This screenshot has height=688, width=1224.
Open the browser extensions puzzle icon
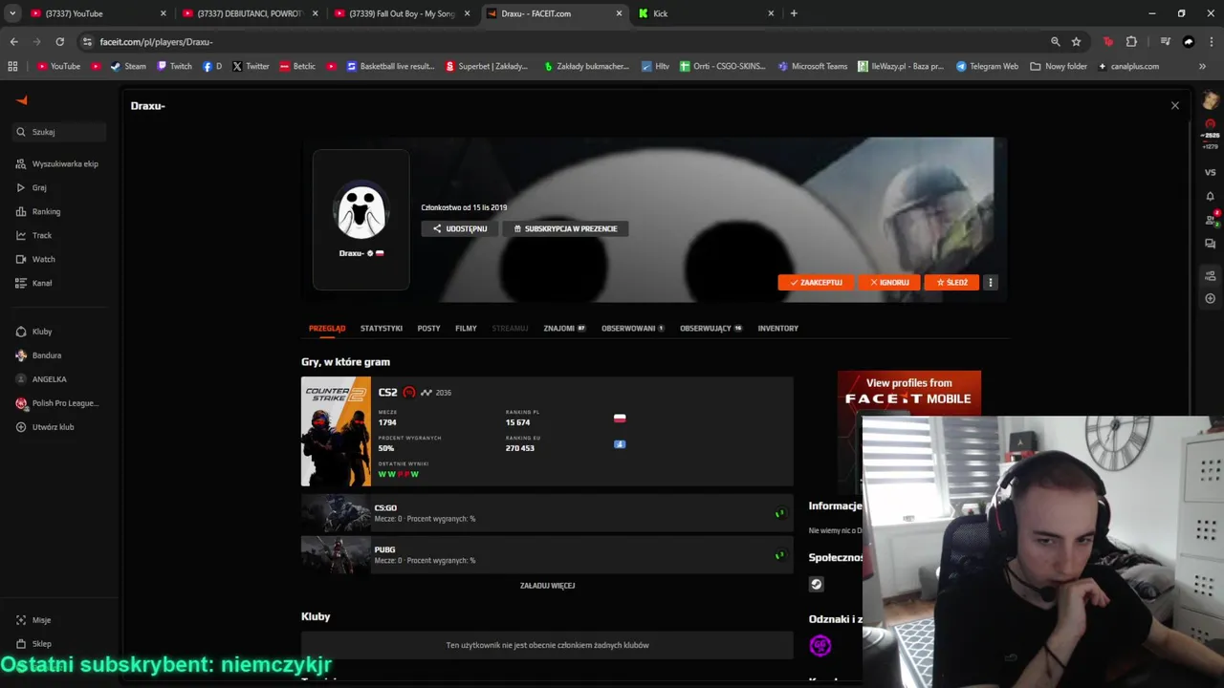1131,42
